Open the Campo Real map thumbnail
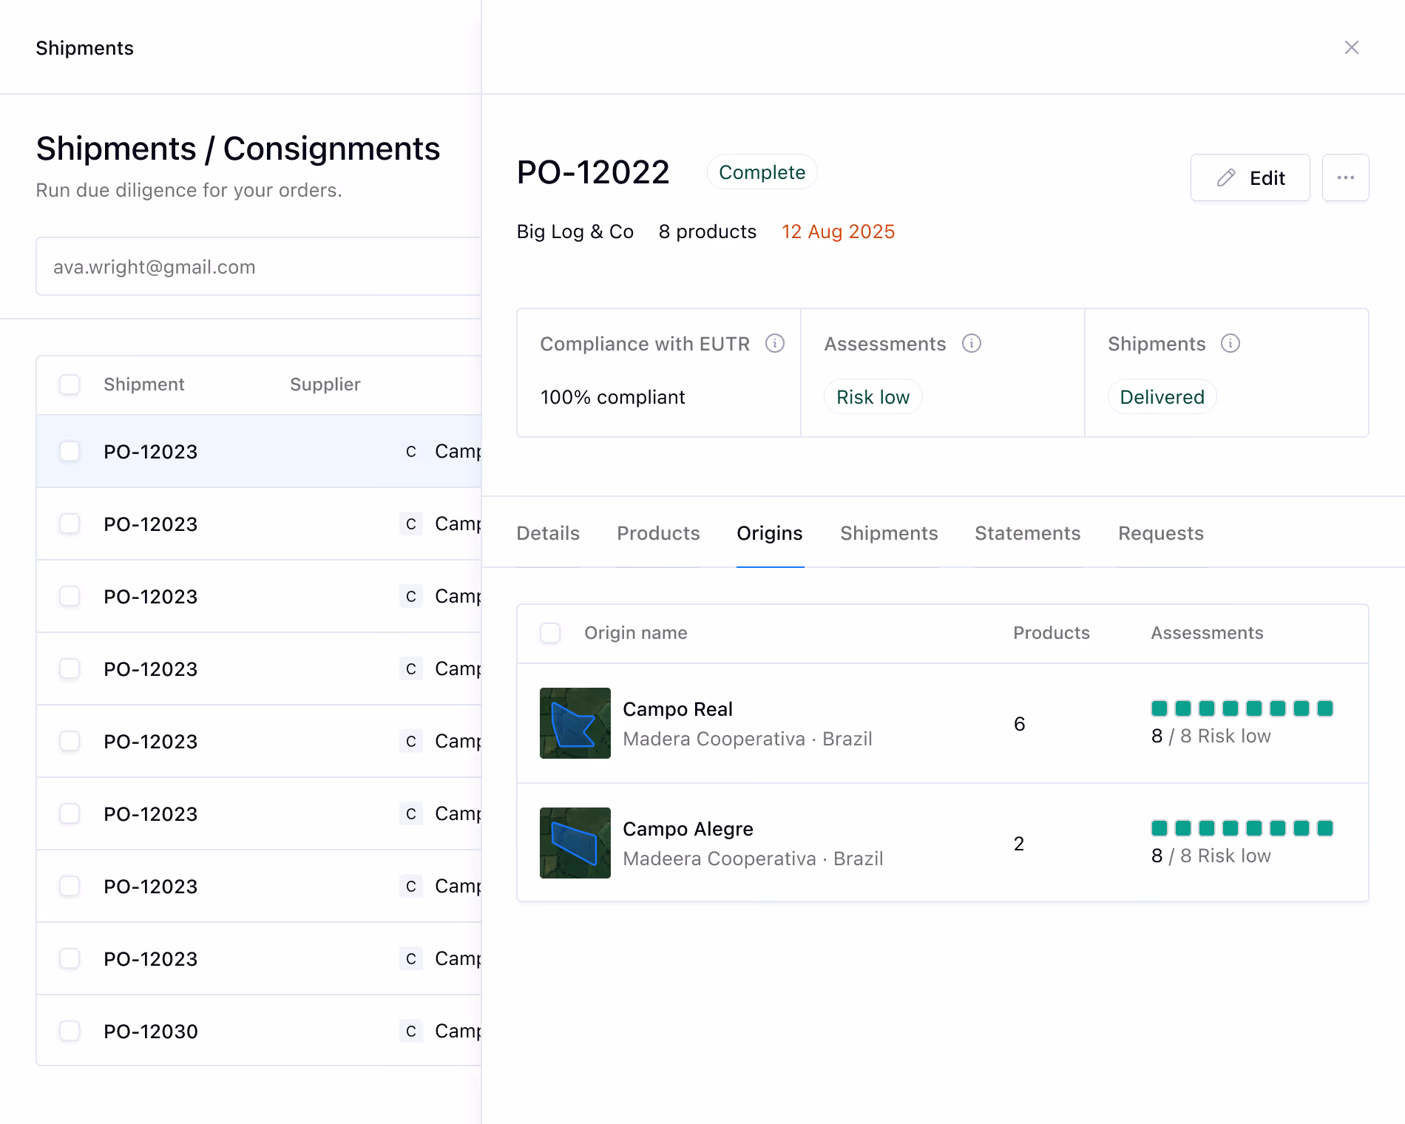The height and width of the screenshot is (1124, 1405). tap(575, 723)
